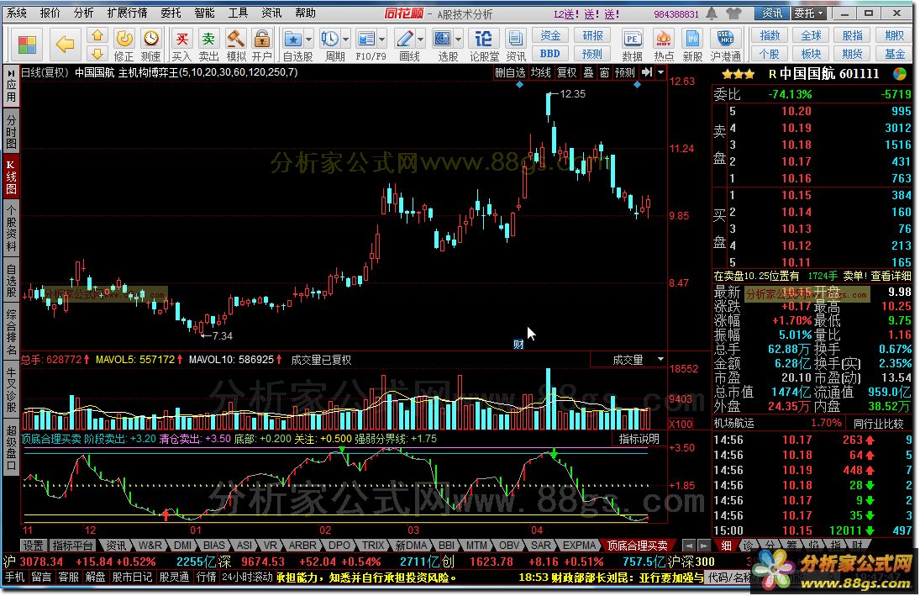Open the 委托 dropdown in title bar
This screenshot has height=596, width=920.
(809, 13)
